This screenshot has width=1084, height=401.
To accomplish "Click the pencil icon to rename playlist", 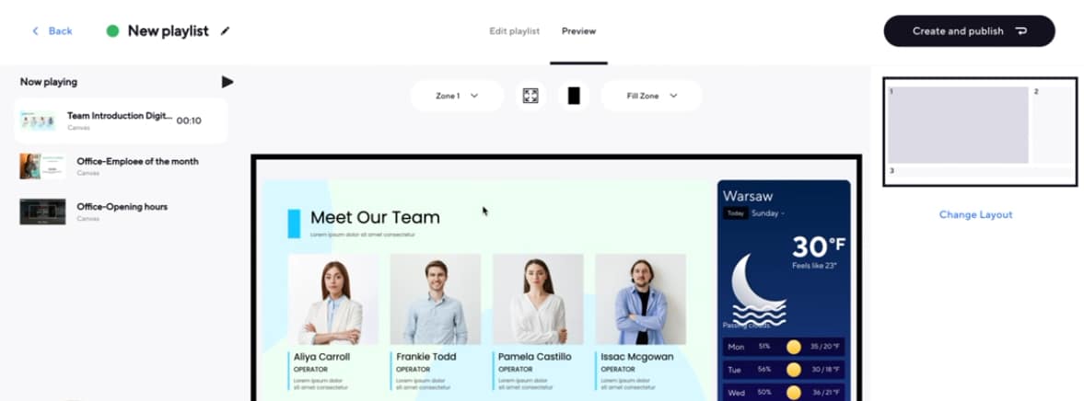I will click(225, 31).
